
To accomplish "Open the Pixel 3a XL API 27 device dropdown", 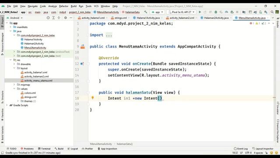I will [182, 12].
